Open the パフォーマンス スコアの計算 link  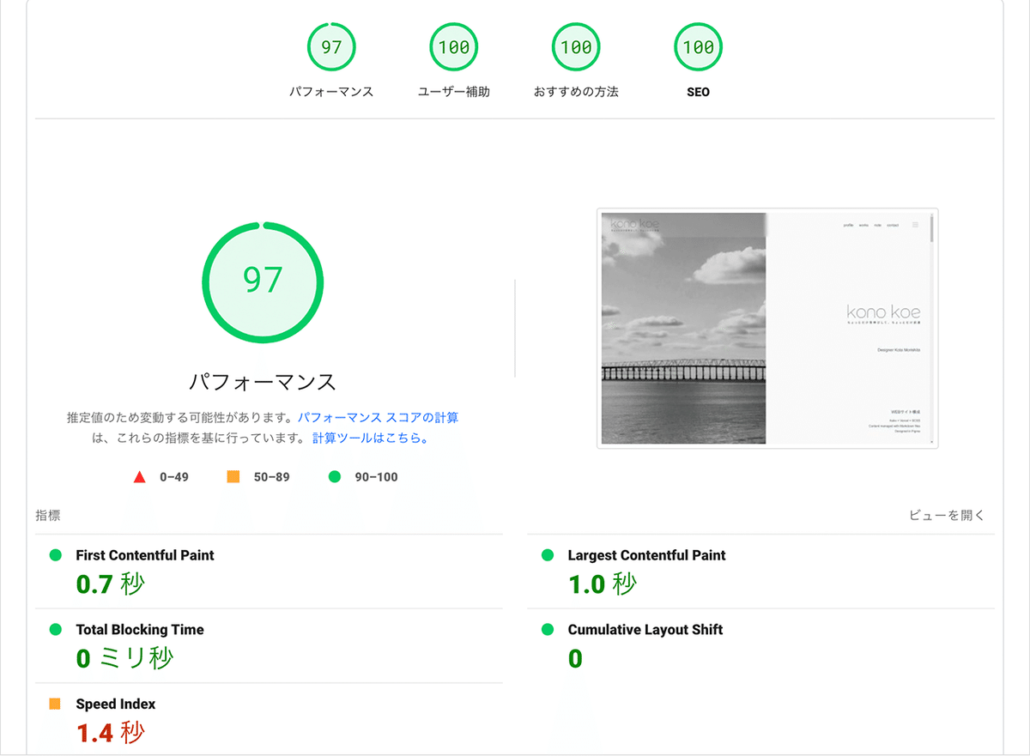click(378, 418)
